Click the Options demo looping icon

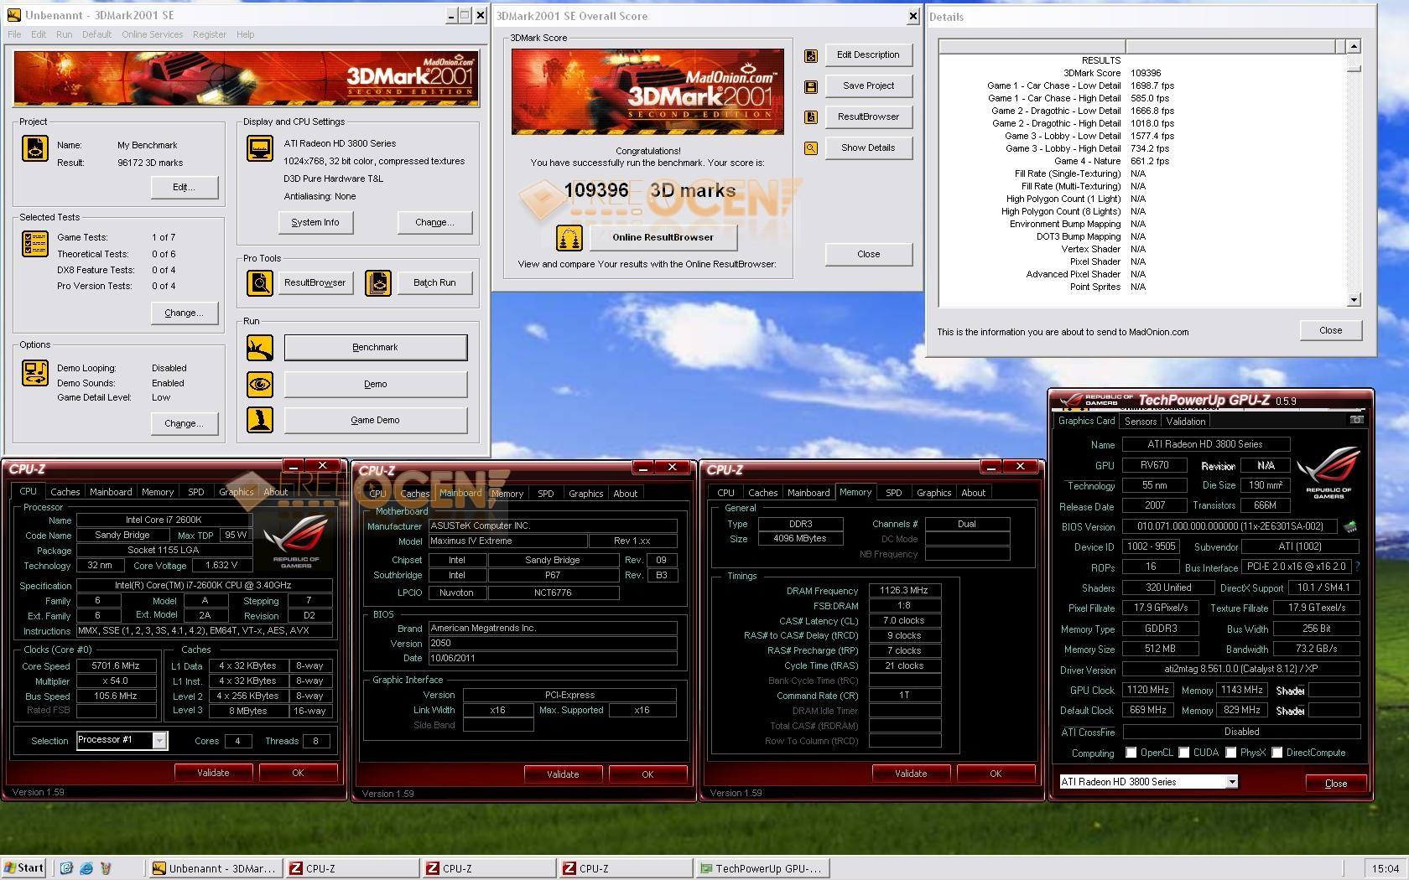35,373
